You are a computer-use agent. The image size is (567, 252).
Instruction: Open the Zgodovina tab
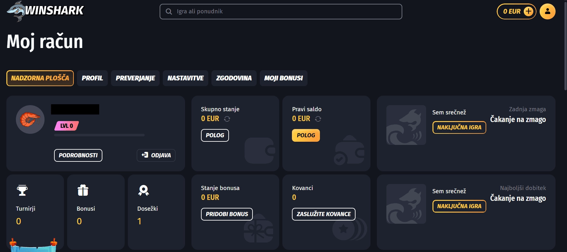[x=234, y=78]
